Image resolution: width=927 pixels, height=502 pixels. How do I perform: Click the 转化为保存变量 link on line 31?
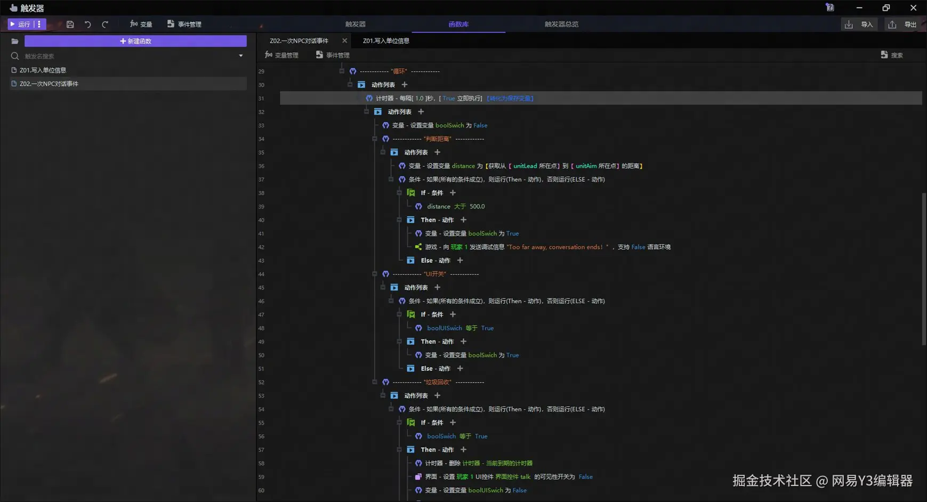(x=510, y=99)
